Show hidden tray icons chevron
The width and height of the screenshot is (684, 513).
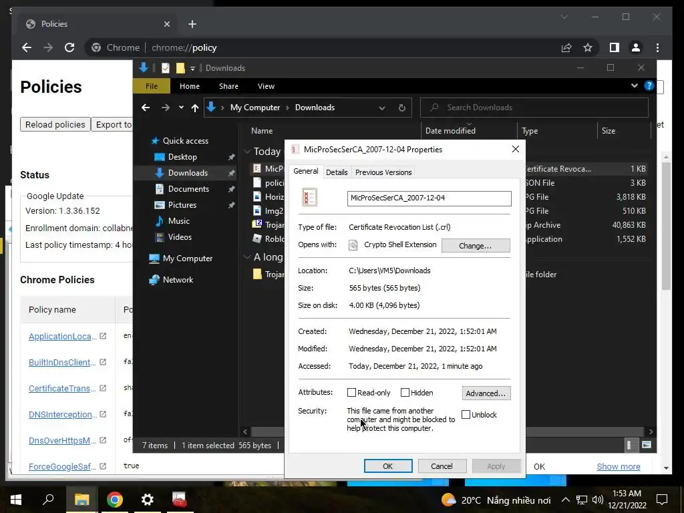point(565,500)
